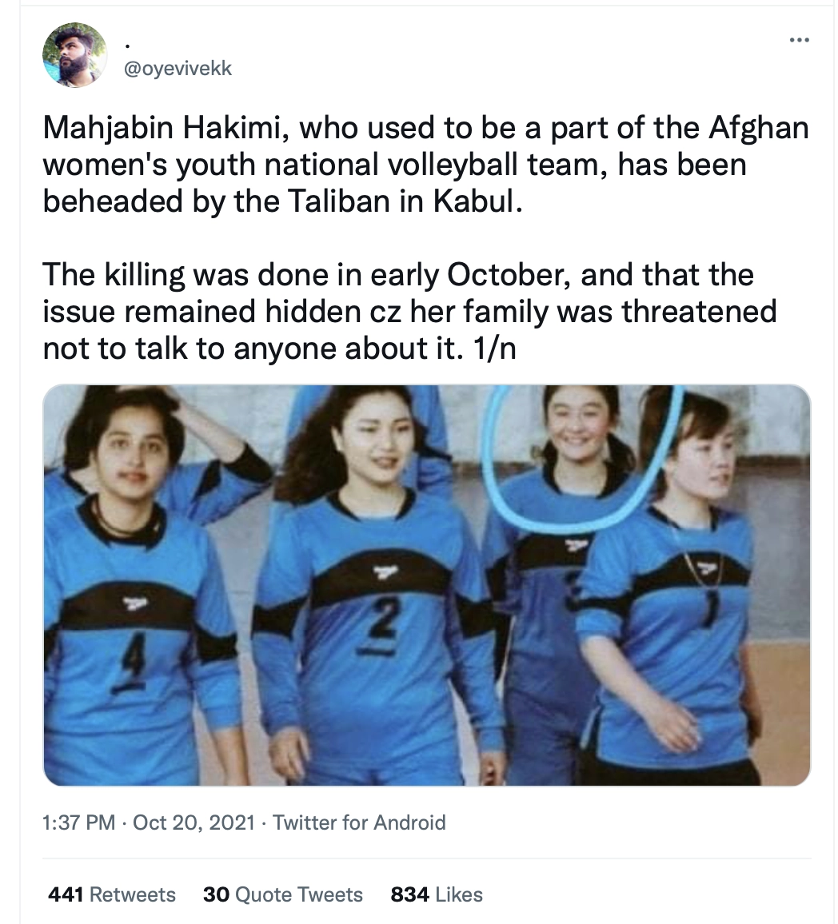Click the word Likes in the stats row

coord(459,894)
